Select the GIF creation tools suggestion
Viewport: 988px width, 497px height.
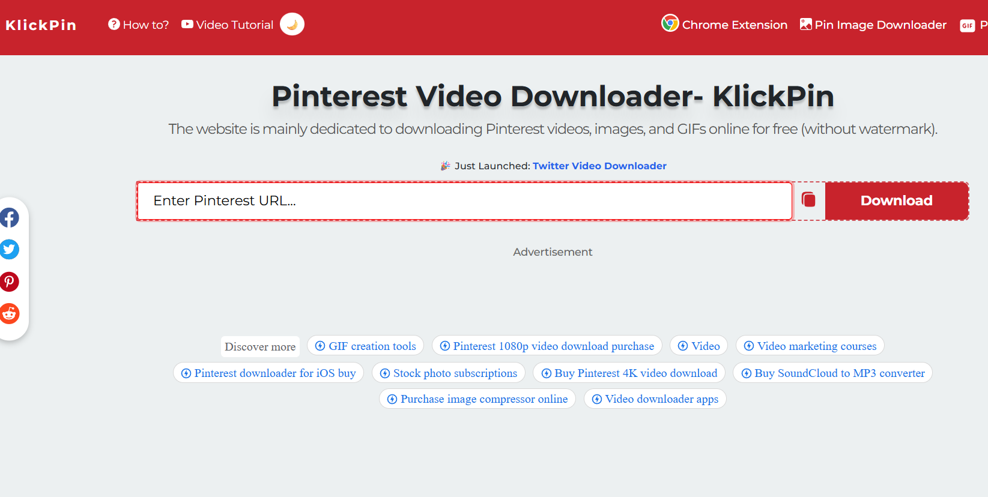(x=365, y=346)
